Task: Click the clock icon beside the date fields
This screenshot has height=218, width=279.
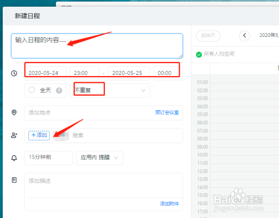Action: click(14, 73)
